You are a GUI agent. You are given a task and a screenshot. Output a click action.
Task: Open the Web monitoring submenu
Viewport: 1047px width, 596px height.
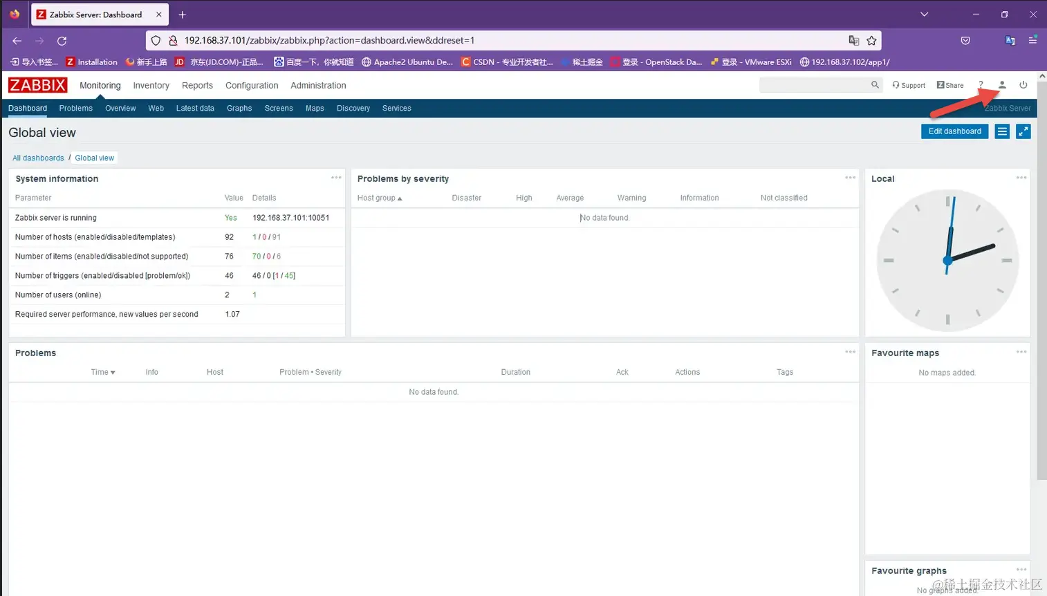coord(156,109)
